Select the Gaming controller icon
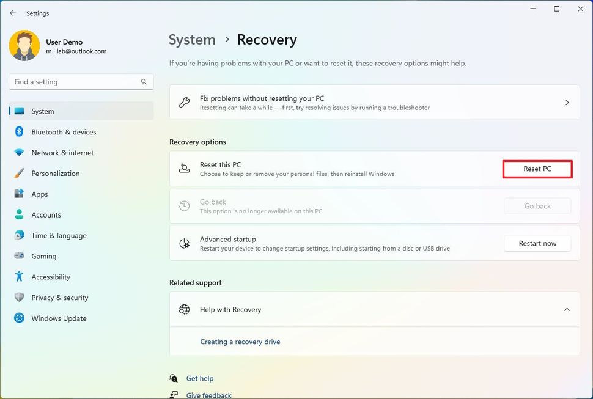Screen dimensions: 593x399 [x=19, y=256]
